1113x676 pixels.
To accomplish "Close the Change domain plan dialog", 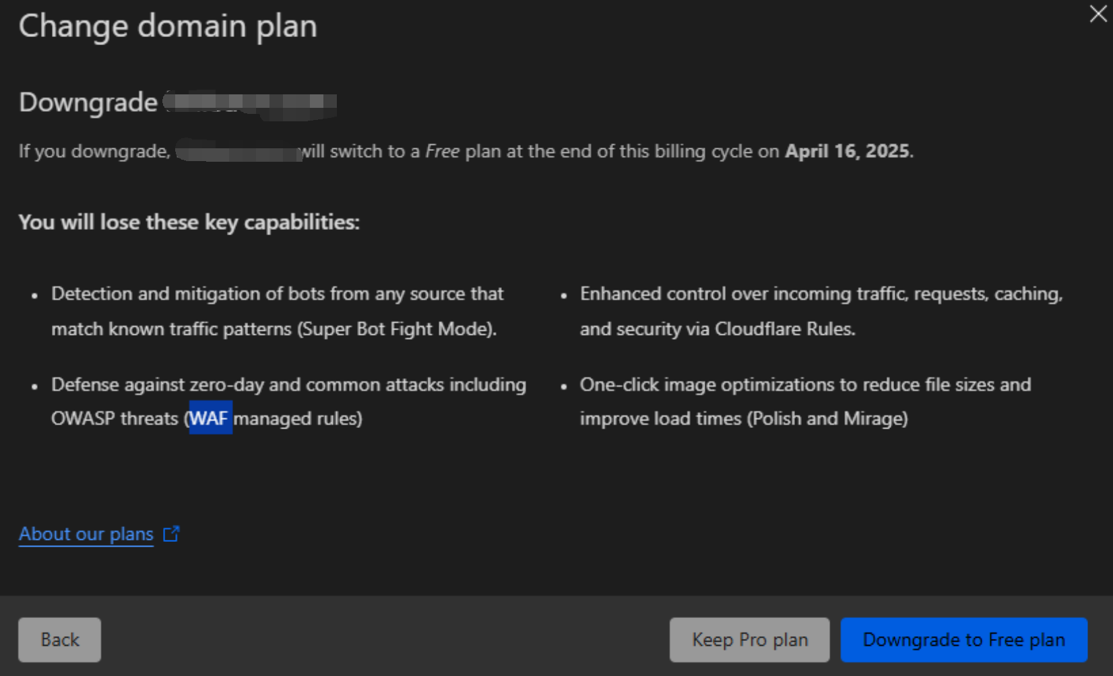I will point(1098,13).
